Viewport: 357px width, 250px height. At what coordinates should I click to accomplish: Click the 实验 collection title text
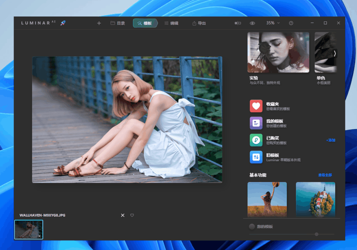(254, 78)
